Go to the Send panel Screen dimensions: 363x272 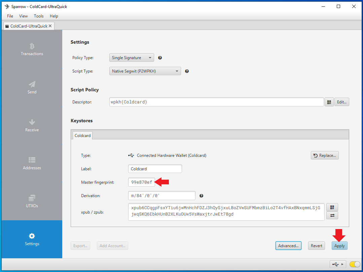[32, 87]
